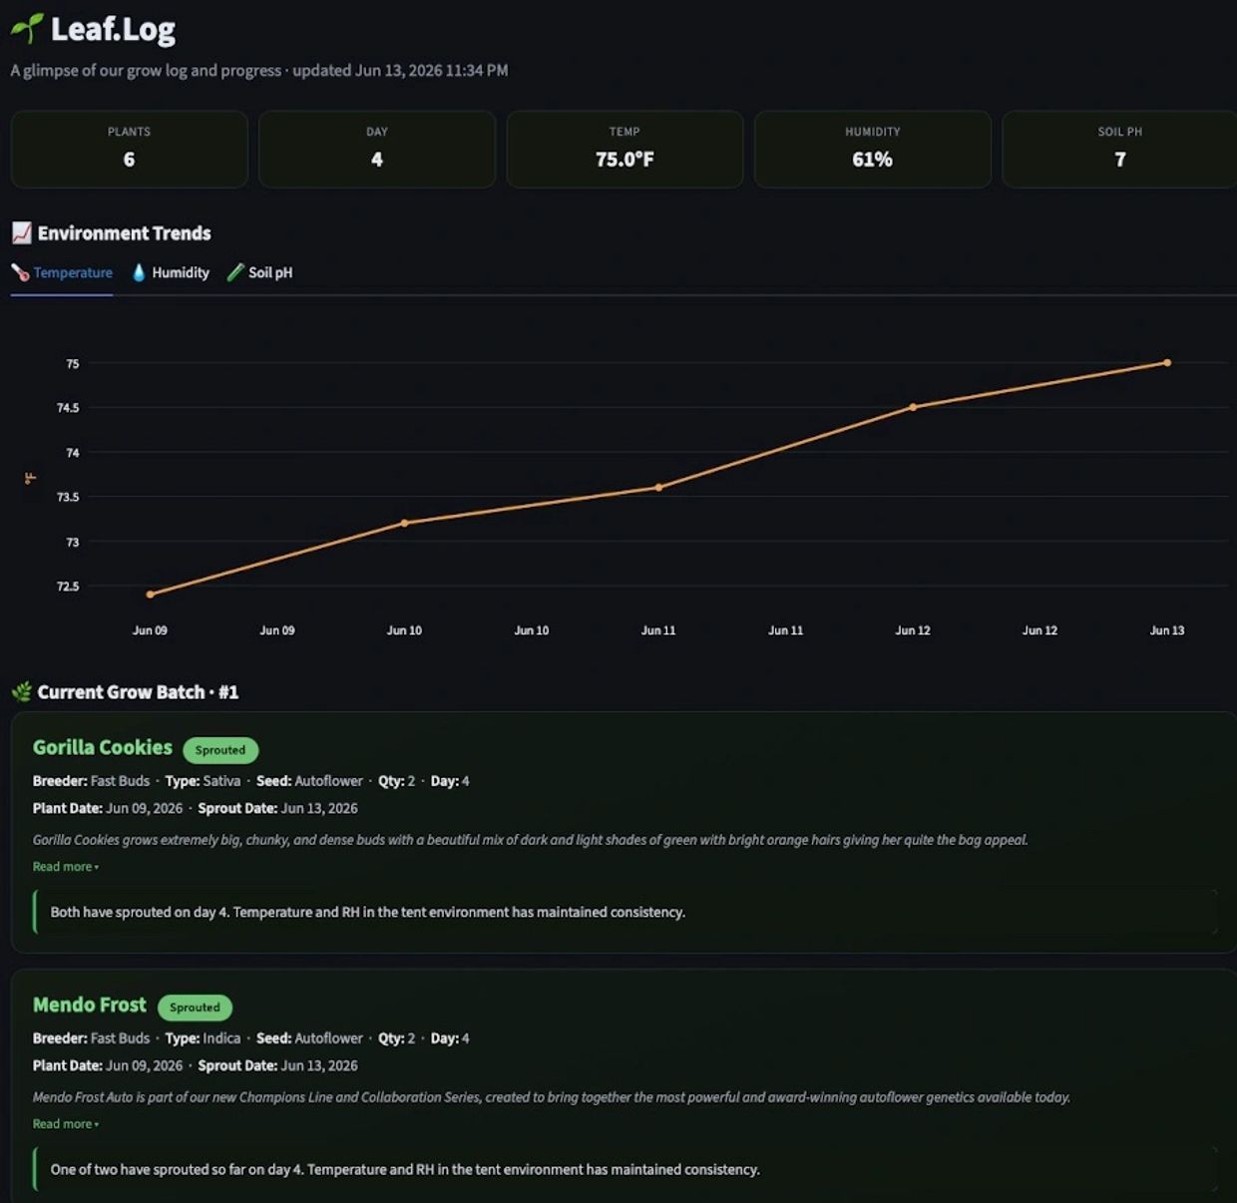The image size is (1237, 1203).
Task: Click the Jun 13 data point at 75
Action: pyautogui.click(x=1167, y=363)
